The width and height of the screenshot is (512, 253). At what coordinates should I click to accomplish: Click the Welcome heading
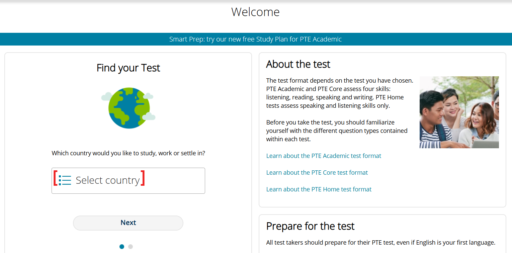tap(255, 12)
